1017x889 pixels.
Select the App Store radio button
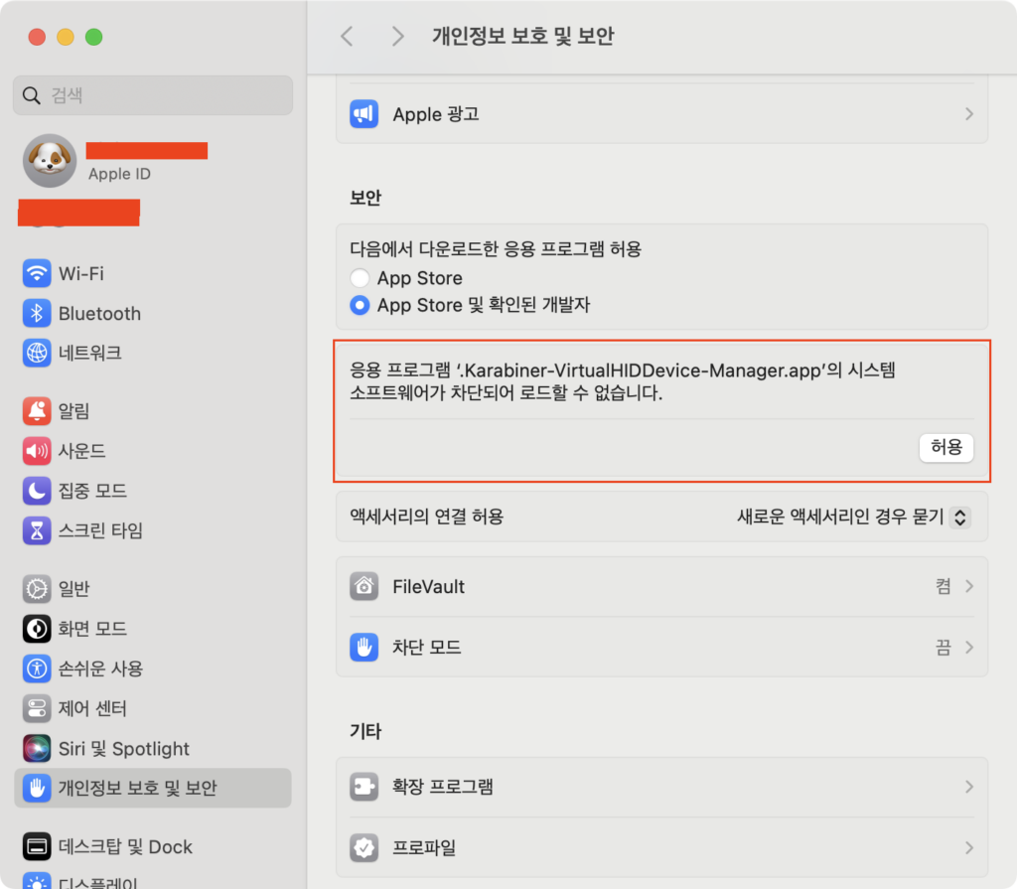pyautogui.click(x=360, y=278)
